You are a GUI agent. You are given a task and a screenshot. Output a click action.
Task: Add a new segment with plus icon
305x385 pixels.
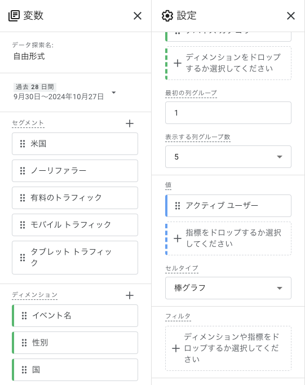pos(130,123)
